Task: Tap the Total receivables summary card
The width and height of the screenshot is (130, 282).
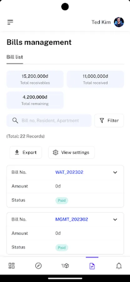Action: pyautogui.click(x=35, y=79)
